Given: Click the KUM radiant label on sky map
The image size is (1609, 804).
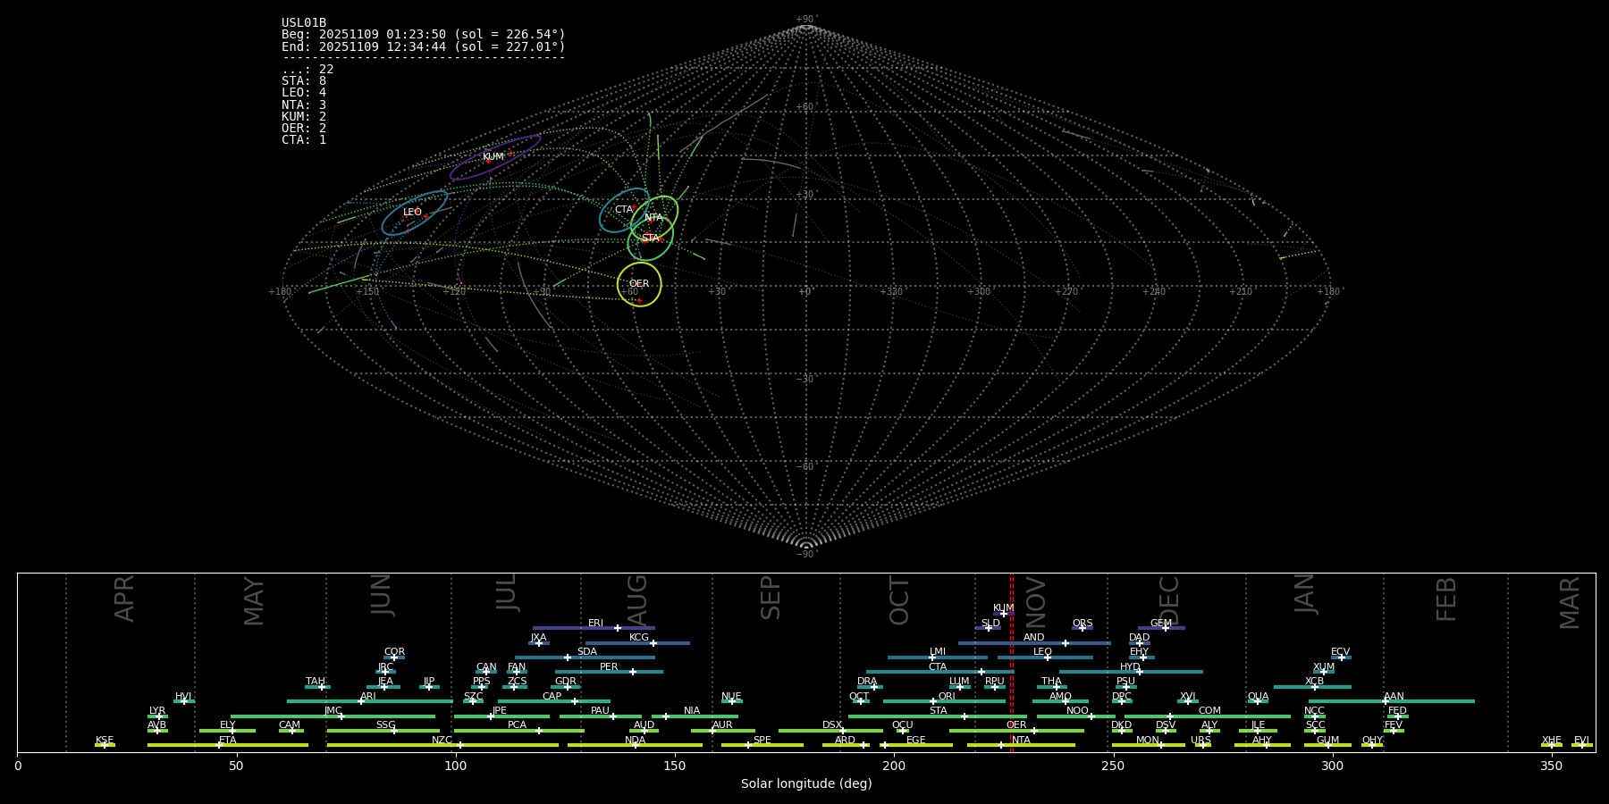Looking at the screenshot, I should tap(493, 157).
